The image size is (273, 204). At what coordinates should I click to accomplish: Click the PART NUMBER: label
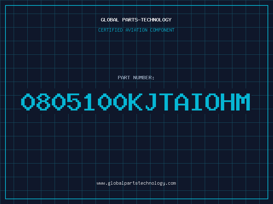coord(136,78)
